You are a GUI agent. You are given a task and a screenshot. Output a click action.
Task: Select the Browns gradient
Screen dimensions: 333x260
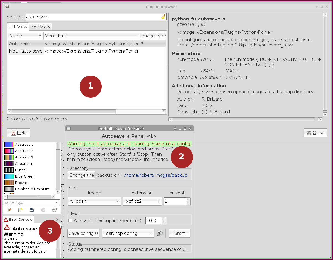29,183
